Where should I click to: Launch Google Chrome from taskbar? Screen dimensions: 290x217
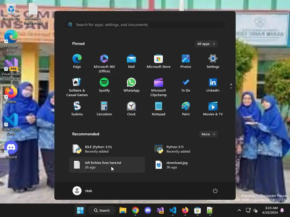(x=135, y=210)
